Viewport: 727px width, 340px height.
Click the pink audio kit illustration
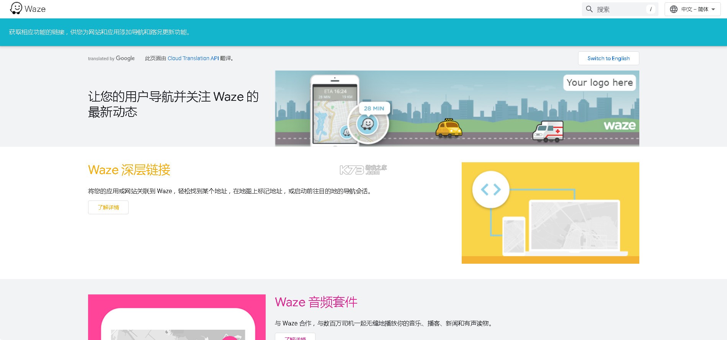coord(177,317)
